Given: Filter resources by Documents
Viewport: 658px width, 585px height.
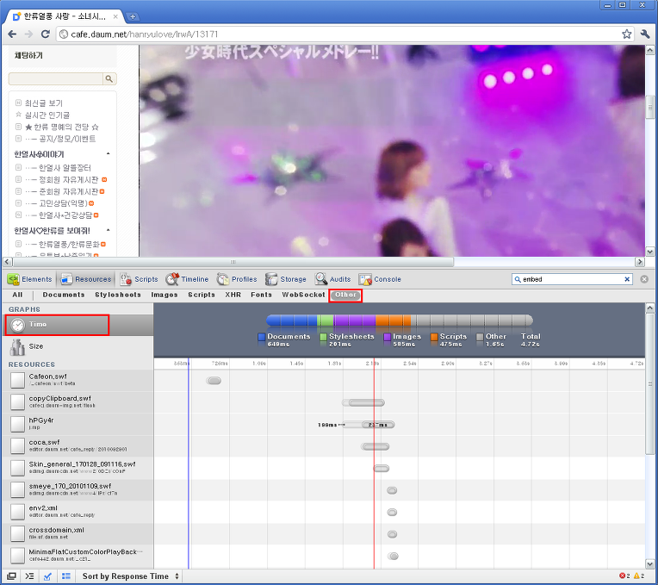Looking at the screenshot, I should (x=64, y=295).
